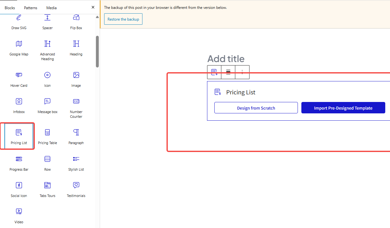
Task: Select the Testimonials block
Action: coord(76,190)
